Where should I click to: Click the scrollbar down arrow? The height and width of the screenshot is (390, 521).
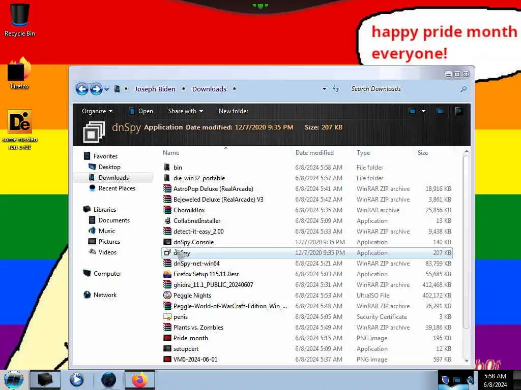(466, 361)
